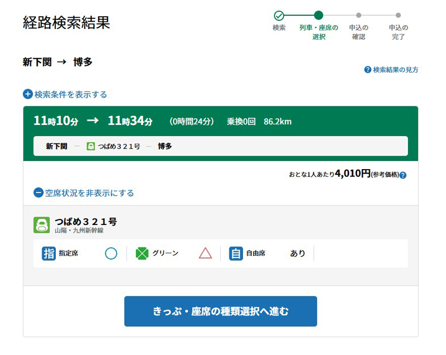This screenshot has height=355, width=446.
Task: Select the triangle availability mark for グリーン
Action: tap(205, 253)
